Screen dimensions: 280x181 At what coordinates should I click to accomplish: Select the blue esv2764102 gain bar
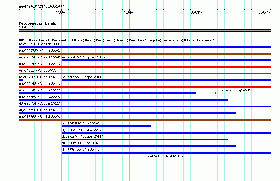[166, 60]
